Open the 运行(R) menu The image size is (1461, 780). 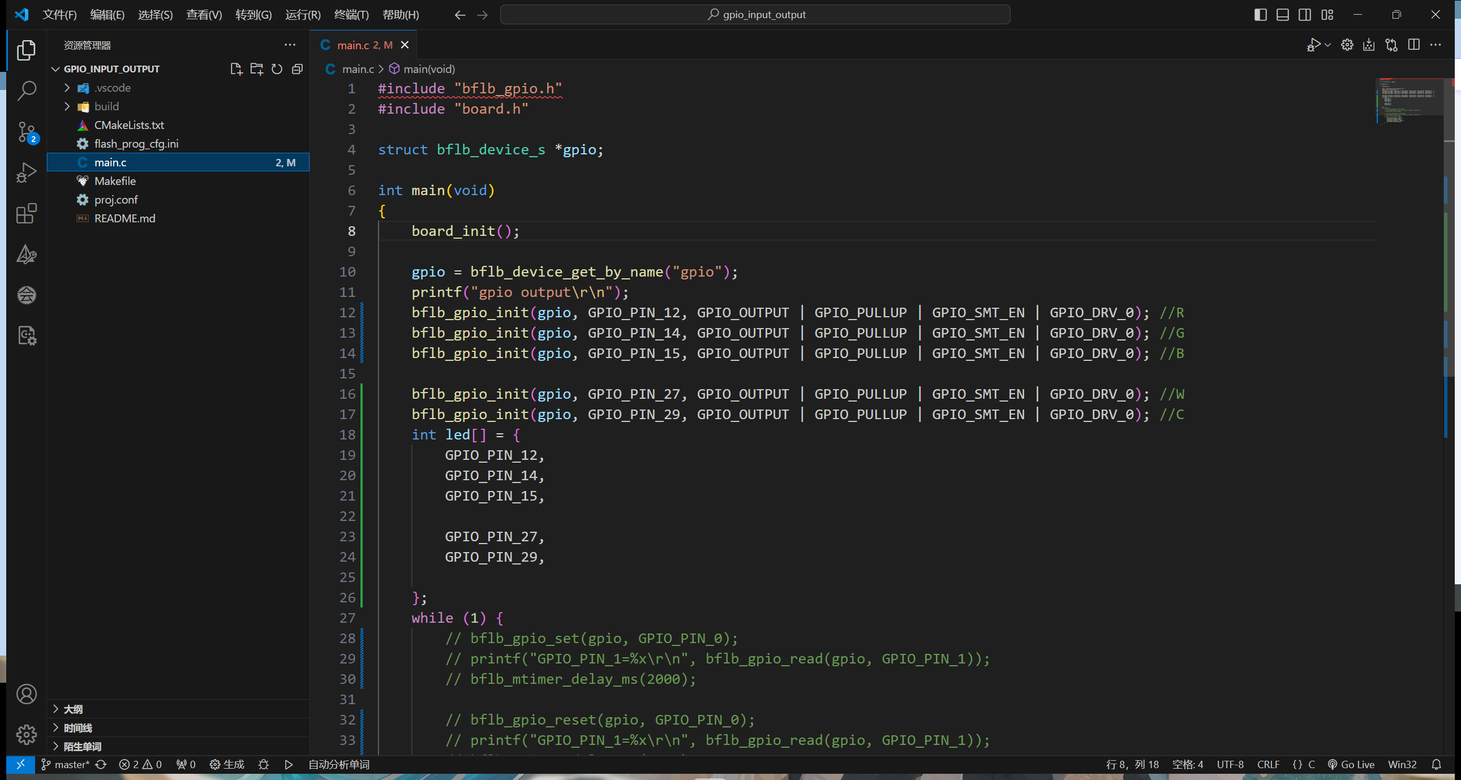pos(303,15)
